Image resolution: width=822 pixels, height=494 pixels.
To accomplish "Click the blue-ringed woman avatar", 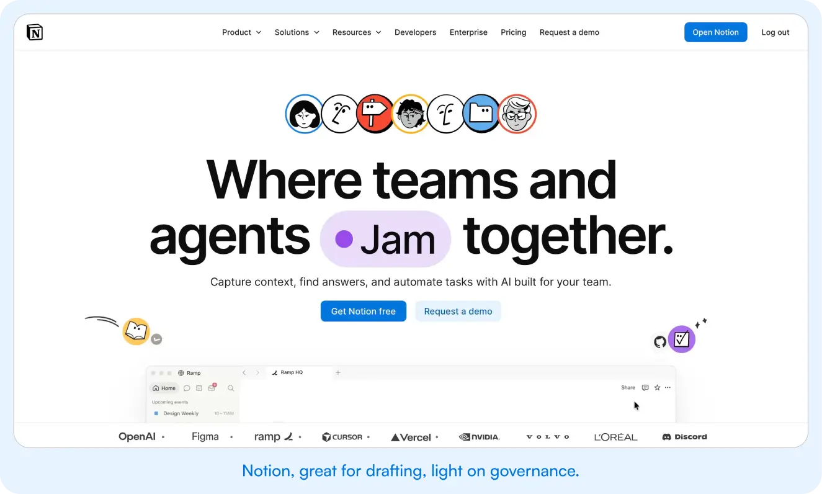I will [304, 114].
